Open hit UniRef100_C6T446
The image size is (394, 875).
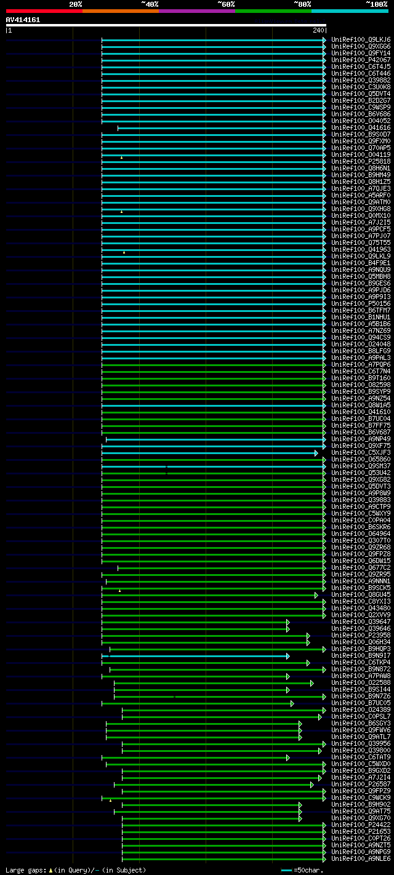[361, 73]
